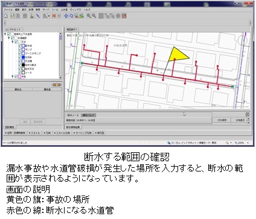The height and width of the screenshot is (219, 256).
Task: Toggle the third-level group checkbox in the tree
Action: (16, 42)
